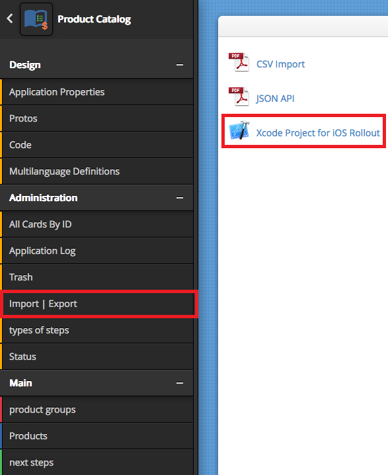Click the Administration header label
Viewport: 388px width, 475px height.
click(43, 198)
